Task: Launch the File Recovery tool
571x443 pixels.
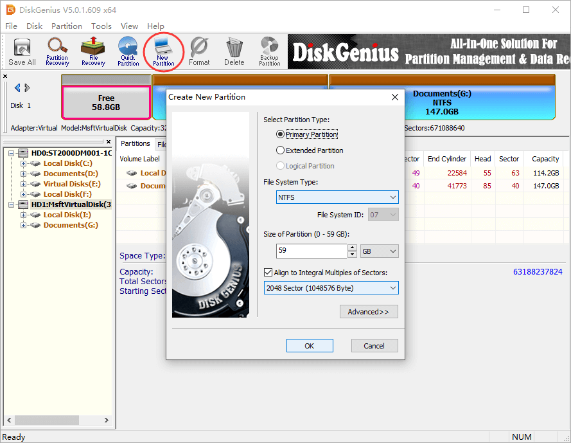Action: pyautogui.click(x=93, y=51)
